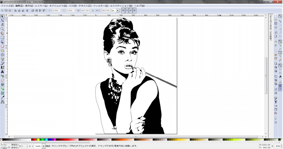Toggle snap to page border button
Image resolution: width=283 pixels, height=149 pixels.
pyautogui.click(x=280, y=82)
